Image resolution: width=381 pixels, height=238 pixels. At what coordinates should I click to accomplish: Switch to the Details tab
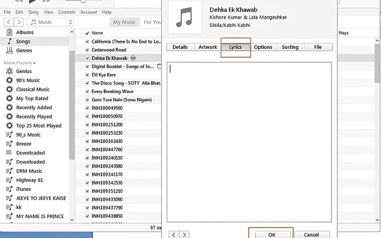click(x=180, y=47)
